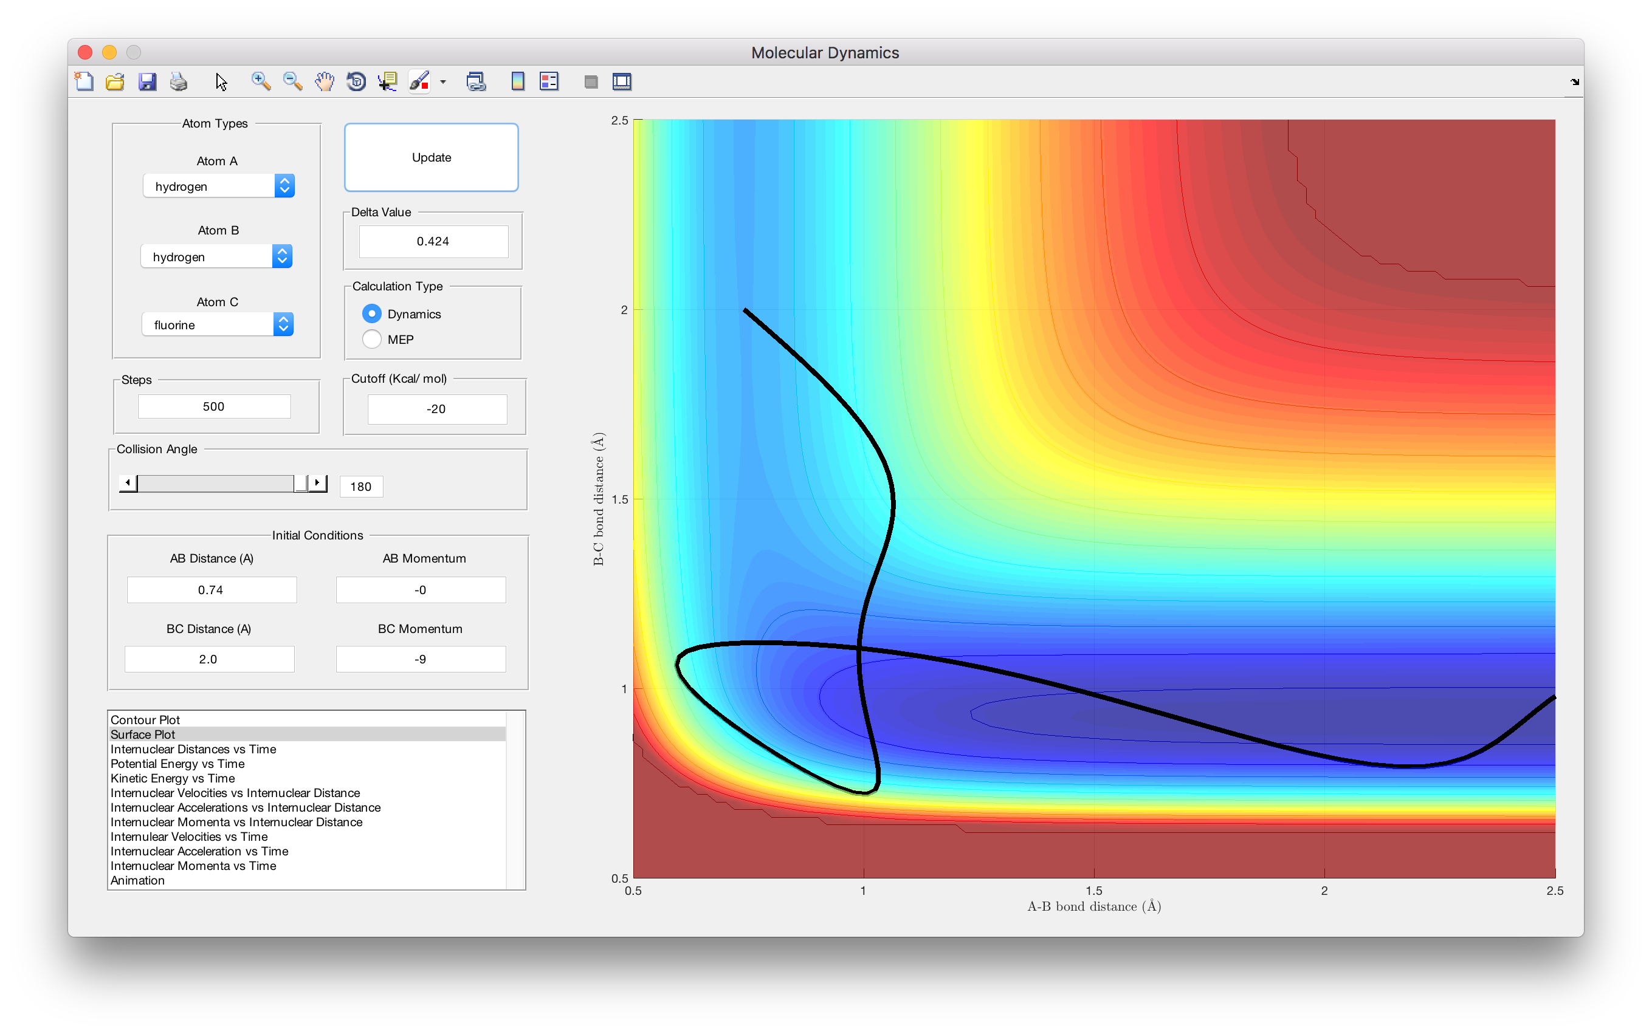This screenshot has height=1034, width=1652.
Task: Toggle the Brush data tool
Action: point(419,81)
